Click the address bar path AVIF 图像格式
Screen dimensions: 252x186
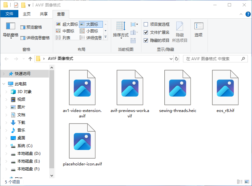[x=61, y=59]
